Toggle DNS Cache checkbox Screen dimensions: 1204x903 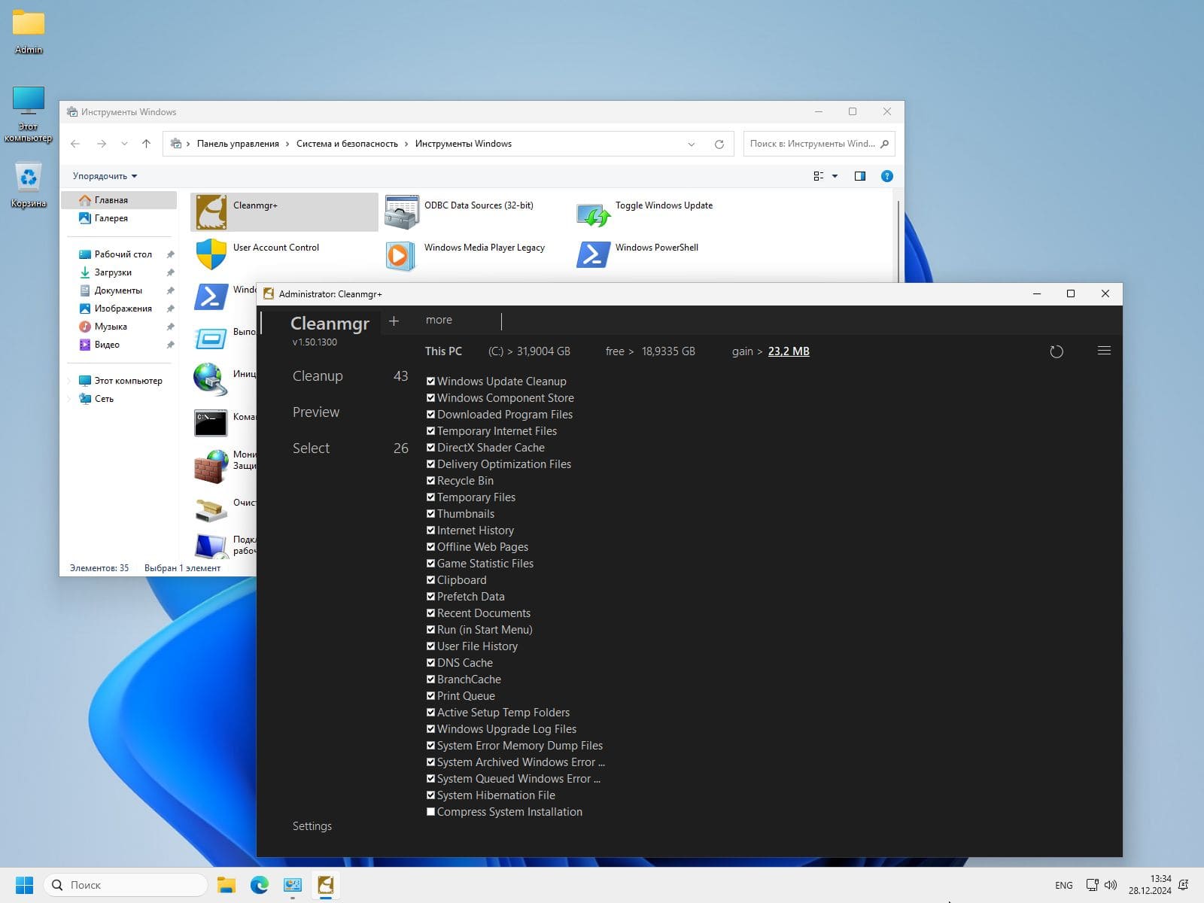click(x=430, y=663)
